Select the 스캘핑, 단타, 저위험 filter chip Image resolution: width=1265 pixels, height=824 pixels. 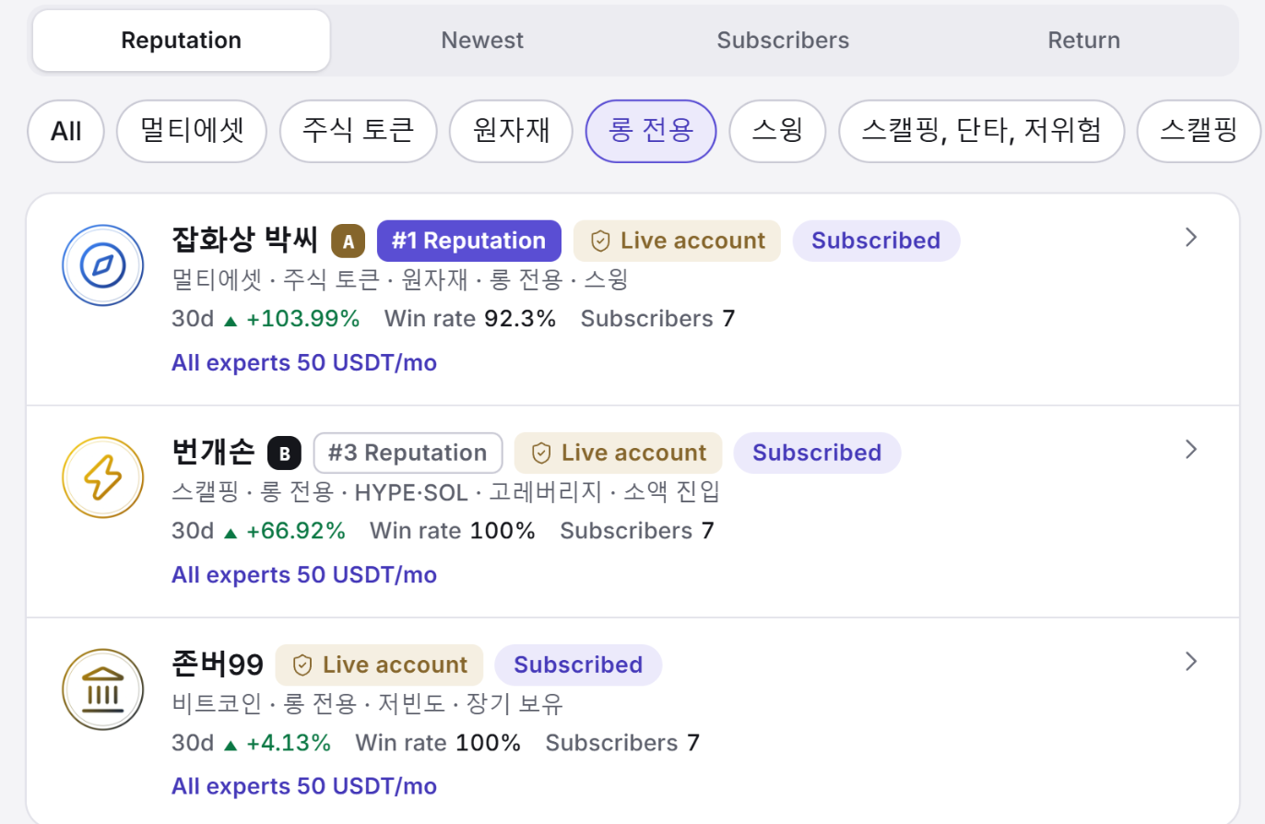click(x=981, y=131)
